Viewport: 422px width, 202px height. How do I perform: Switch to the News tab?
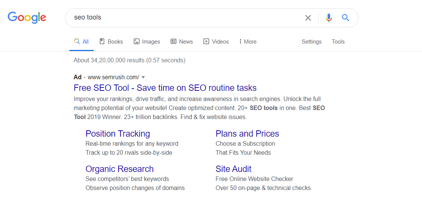(x=182, y=42)
